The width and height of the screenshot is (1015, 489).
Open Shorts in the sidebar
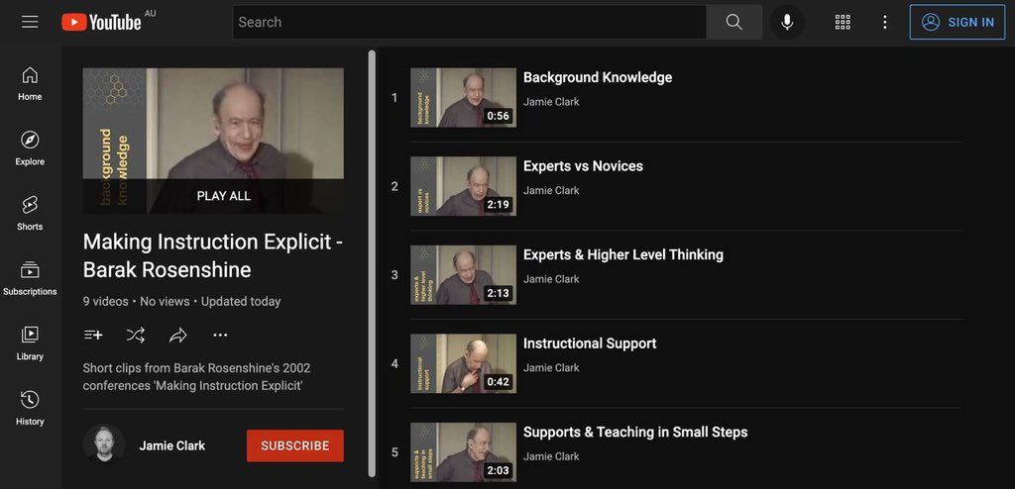click(x=30, y=214)
